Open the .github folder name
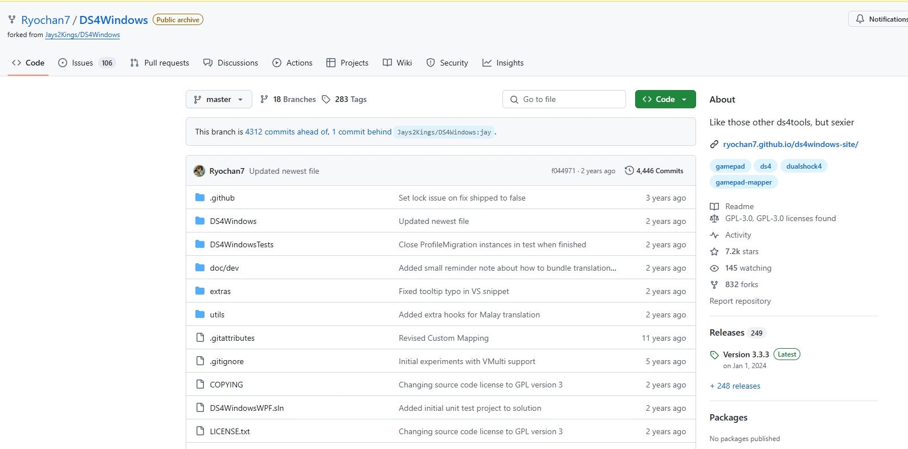908x449 pixels. (222, 198)
